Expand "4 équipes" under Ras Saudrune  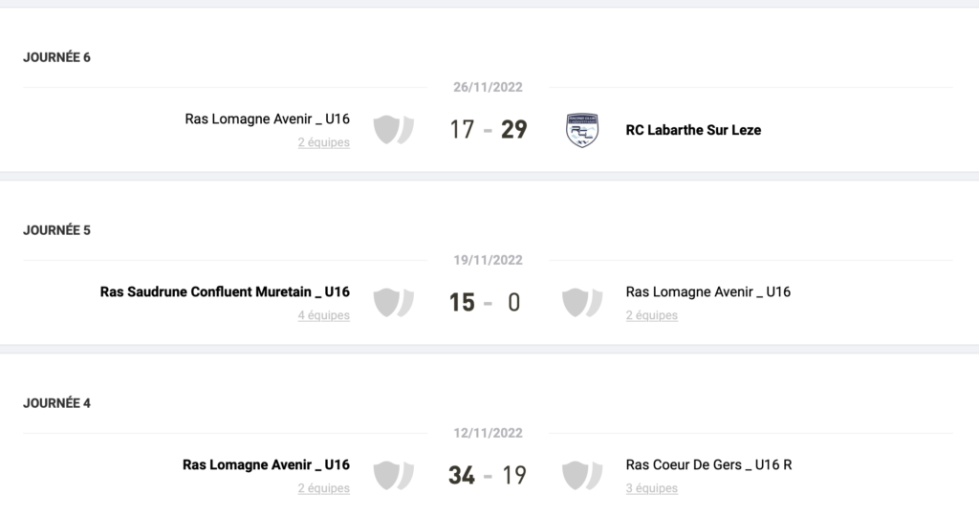[323, 315]
